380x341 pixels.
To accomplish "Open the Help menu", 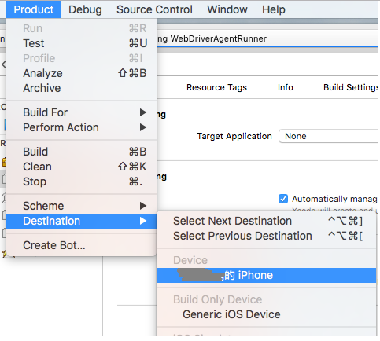I will tap(274, 9).
